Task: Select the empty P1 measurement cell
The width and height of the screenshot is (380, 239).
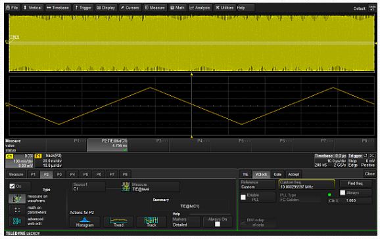Action: pyautogui.click(x=66, y=145)
